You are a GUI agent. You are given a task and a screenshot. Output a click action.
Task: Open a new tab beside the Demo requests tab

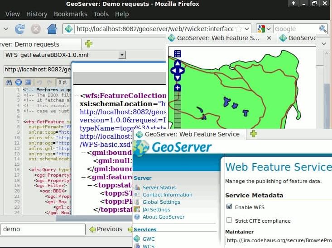click(88, 44)
